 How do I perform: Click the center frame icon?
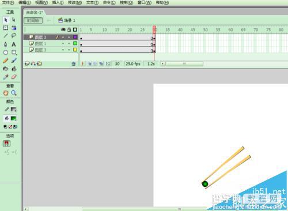pos(83,64)
